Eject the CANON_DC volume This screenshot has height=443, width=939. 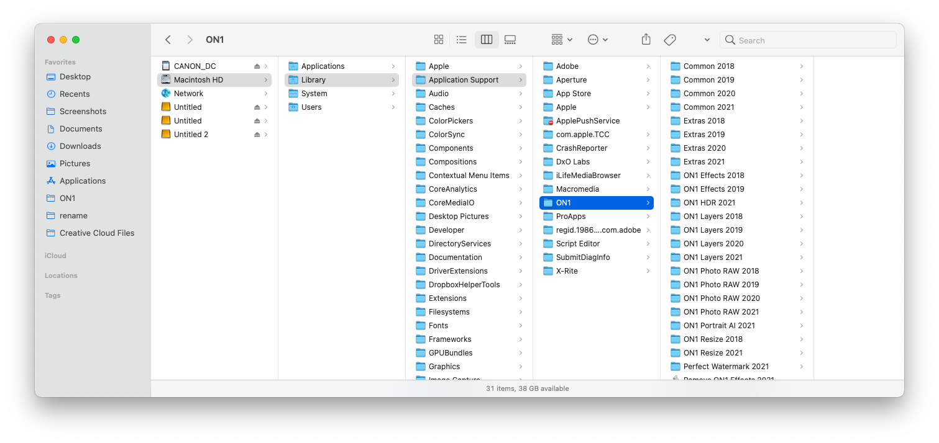(257, 66)
